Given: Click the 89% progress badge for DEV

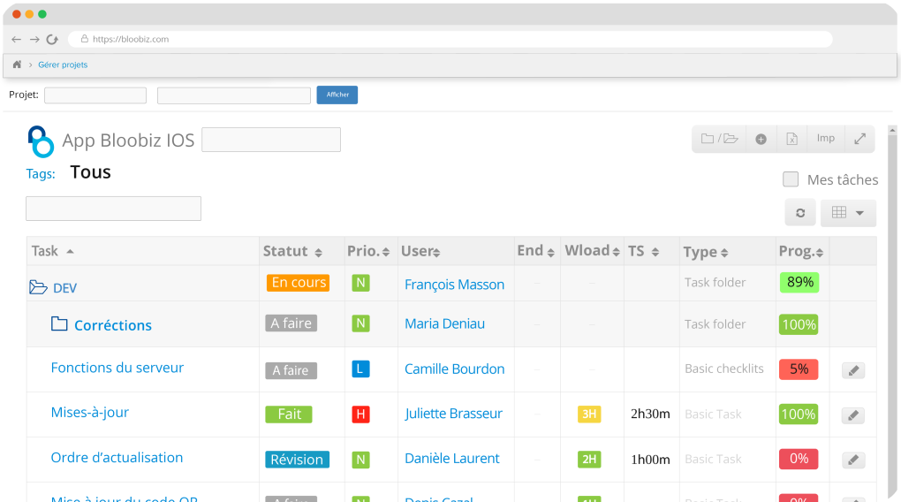Looking at the screenshot, I should [x=799, y=283].
